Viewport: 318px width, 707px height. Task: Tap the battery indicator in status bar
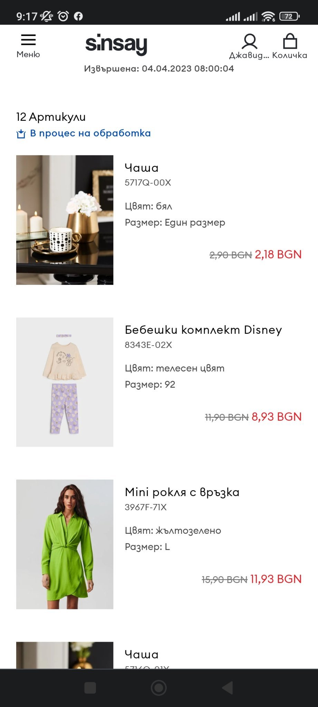[x=289, y=16]
